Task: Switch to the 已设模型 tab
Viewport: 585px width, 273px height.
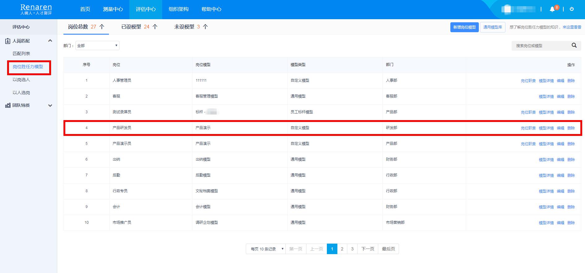Action: click(x=139, y=27)
